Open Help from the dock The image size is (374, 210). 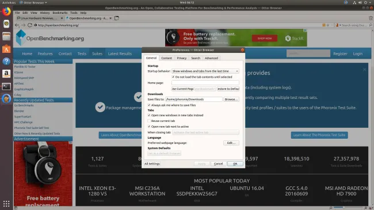6,62
